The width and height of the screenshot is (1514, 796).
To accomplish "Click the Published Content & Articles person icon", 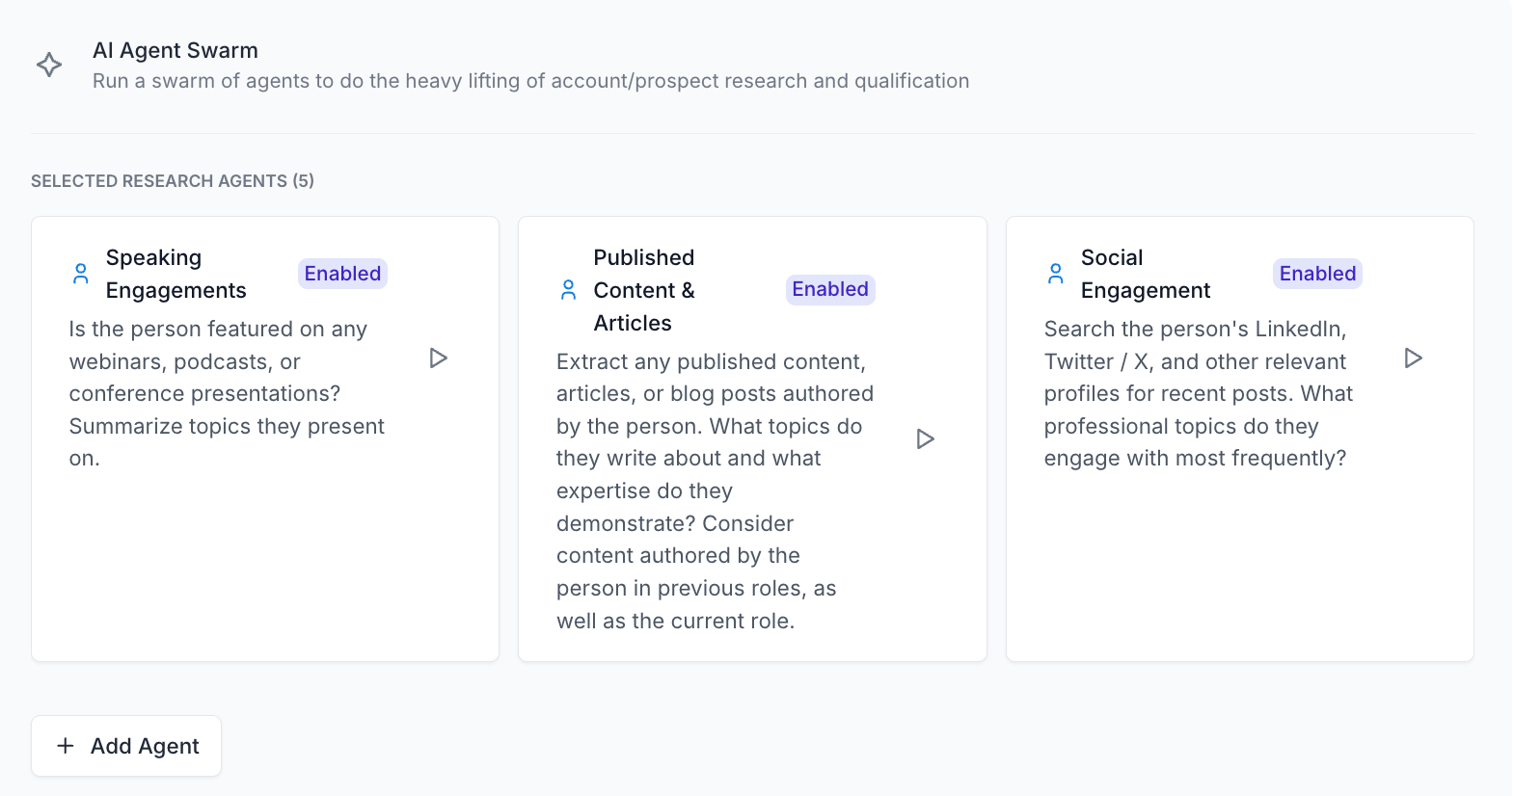I will [x=569, y=289].
